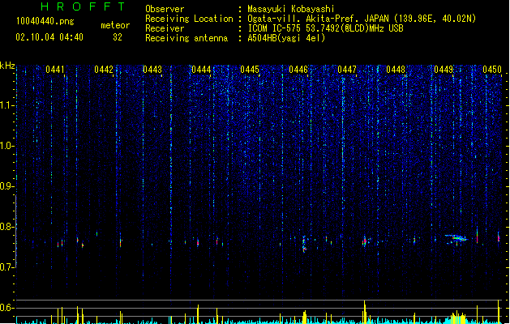Click the meteor echo cluster below 0446
Viewport: 510px width, 324px height.
tap(304, 244)
